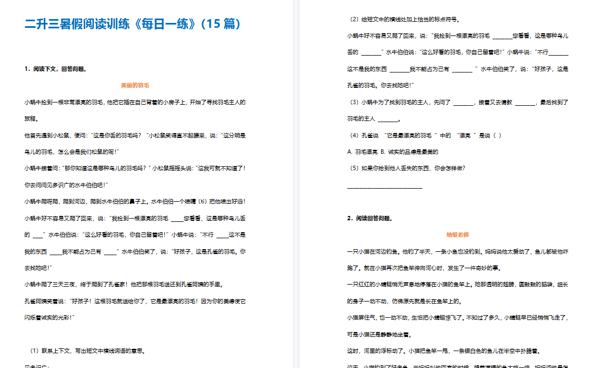Image resolution: width=604 pixels, height=368 pixels.
Task: Click the line '闪烁着诚实的光彩！'
Action: tap(49, 318)
